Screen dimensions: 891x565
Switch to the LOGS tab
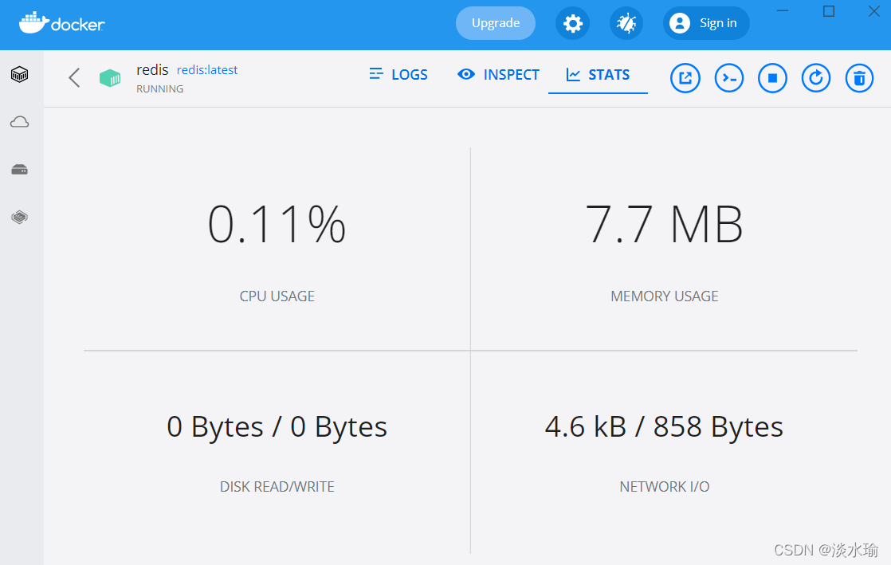click(x=399, y=74)
